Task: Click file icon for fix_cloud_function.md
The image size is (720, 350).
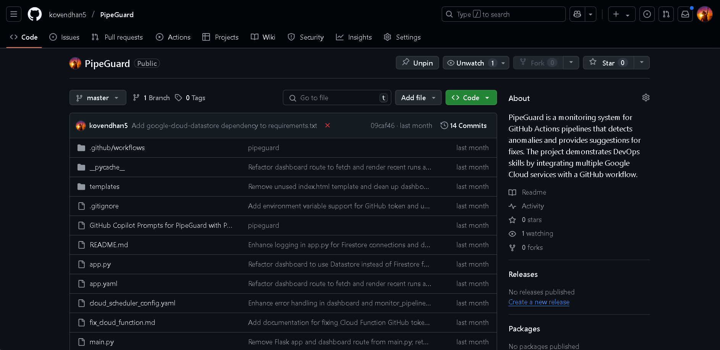Action: (x=81, y=323)
